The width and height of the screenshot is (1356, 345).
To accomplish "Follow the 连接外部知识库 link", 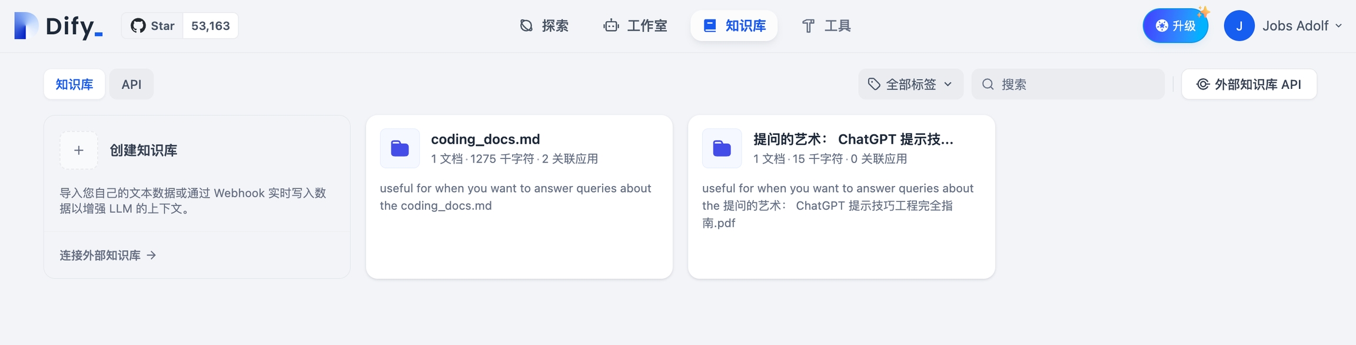I will point(108,255).
